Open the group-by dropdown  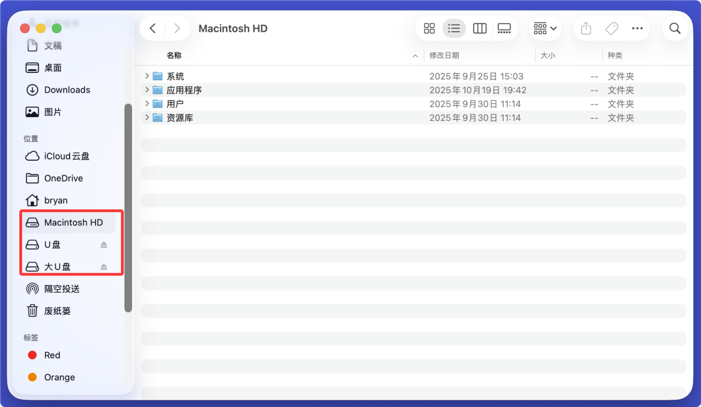[x=545, y=29]
